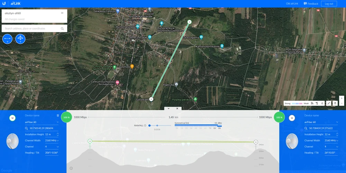Click the info icon in elevation profile
This screenshot has width=346, height=173.
[71, 168]
